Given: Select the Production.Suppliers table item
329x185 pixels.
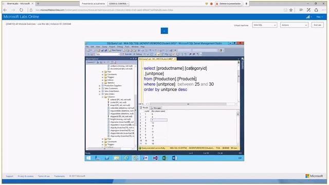Looking at the screenshot, I should coord(113,86).
